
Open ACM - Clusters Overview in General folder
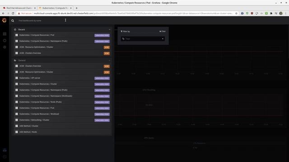(62, 66)
